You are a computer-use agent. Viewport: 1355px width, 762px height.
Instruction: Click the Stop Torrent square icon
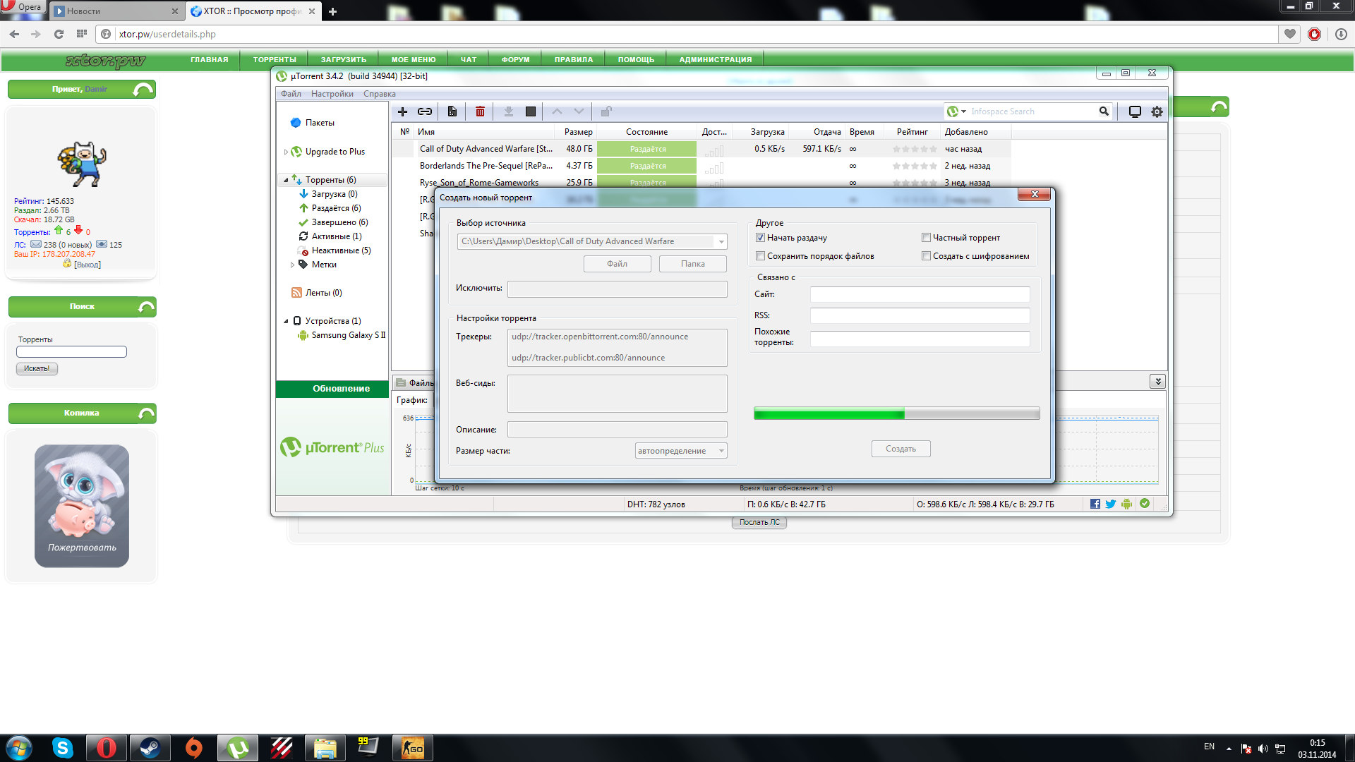tap(531, 111)
